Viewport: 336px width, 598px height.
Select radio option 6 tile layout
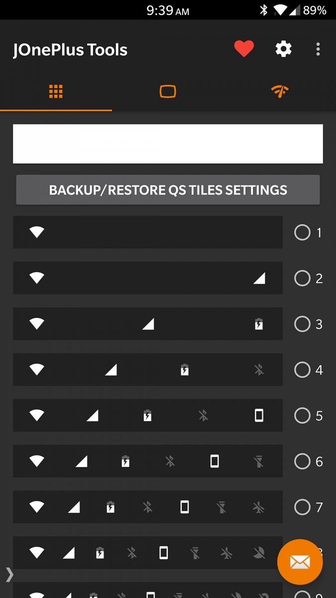point(302,461)
